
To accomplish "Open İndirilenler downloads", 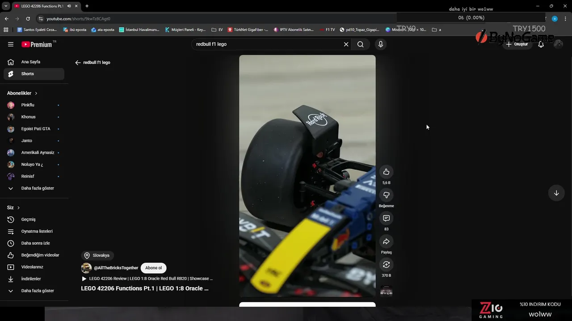I will click(x=34, y=279).
